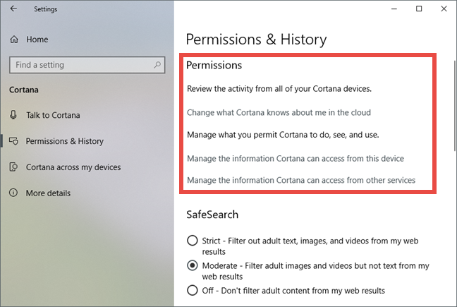Click the Permissions & History page title
This screenshot has height=307, width=457.
click(x=257, y=40)
